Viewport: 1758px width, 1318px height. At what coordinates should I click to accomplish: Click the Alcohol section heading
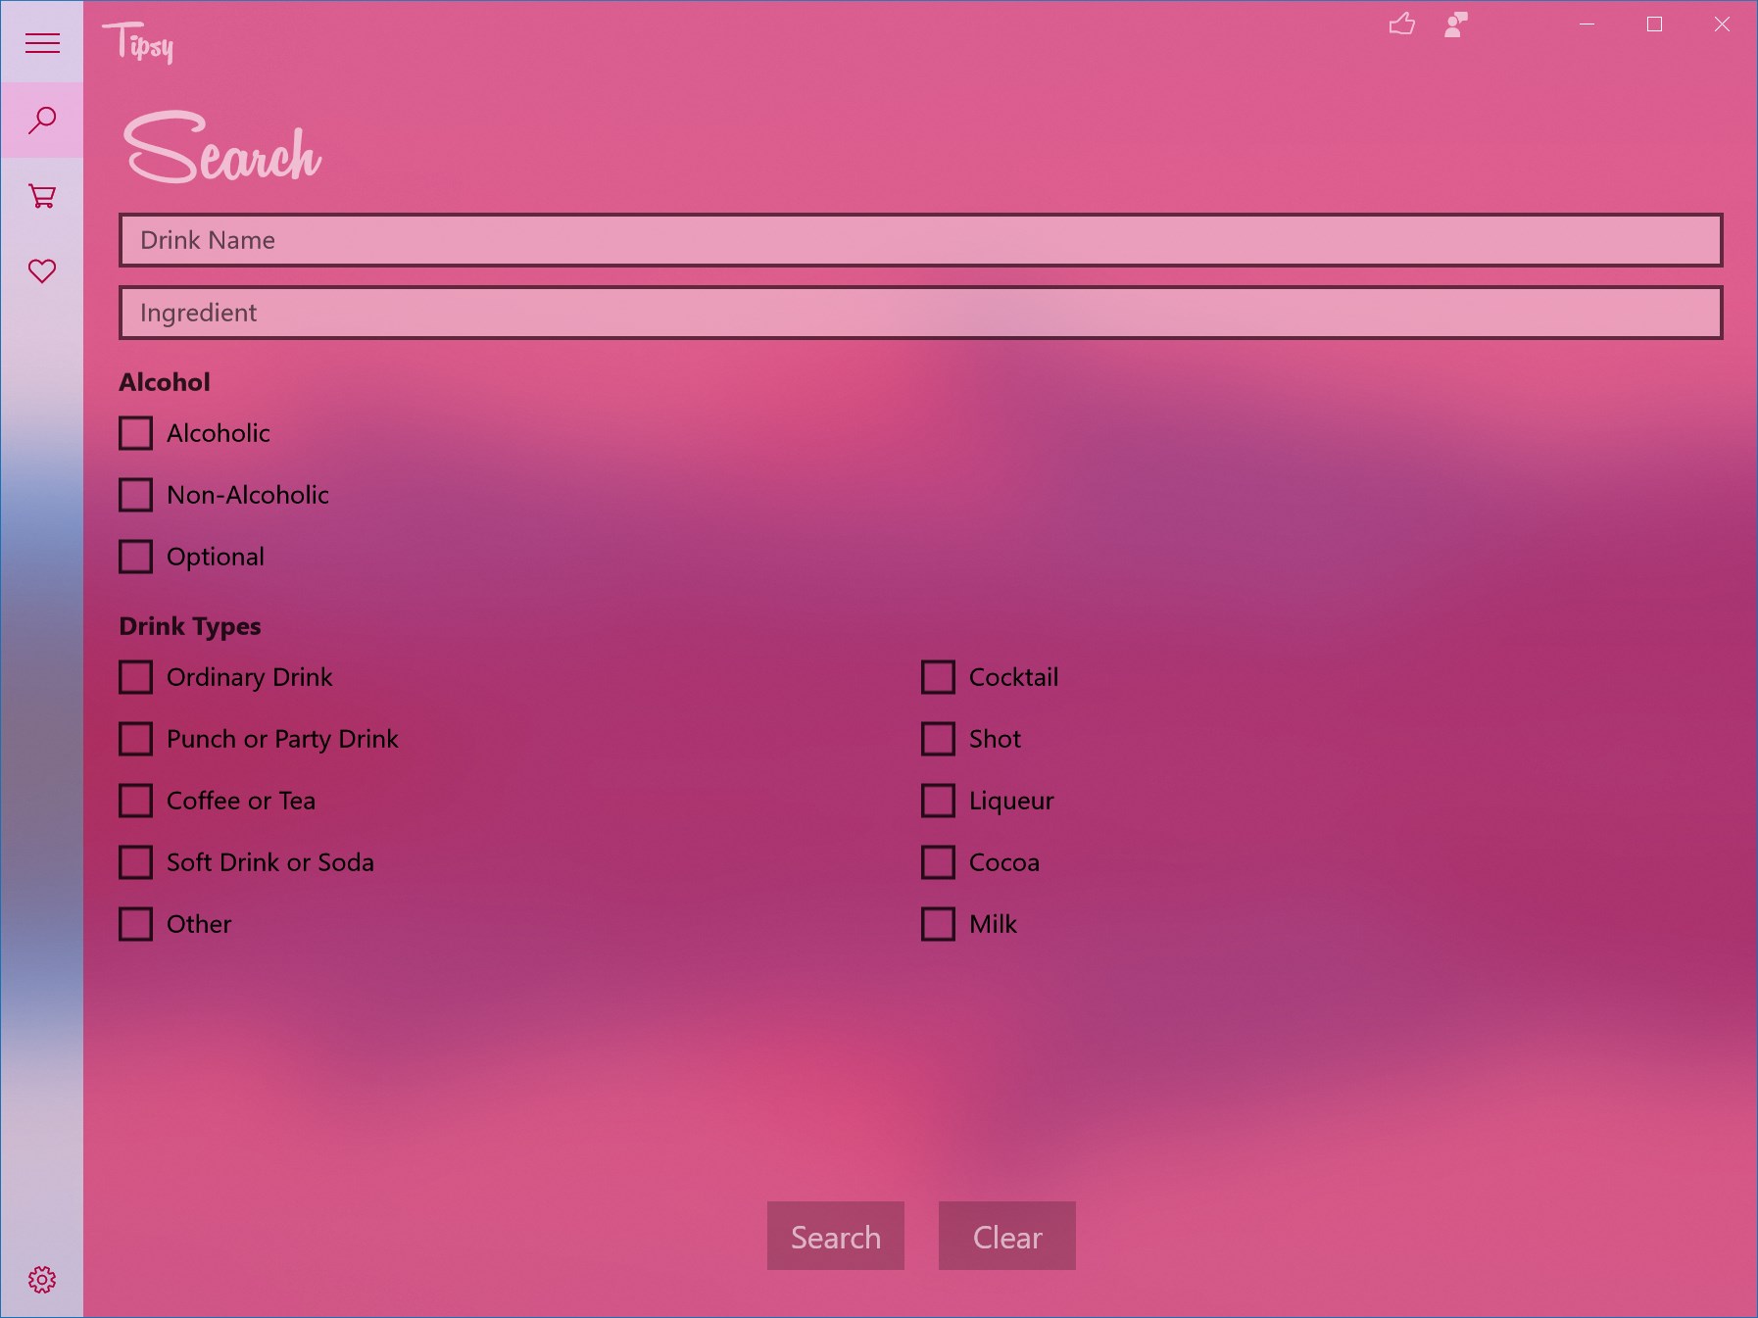pyautogui.click(x=165, y=382)
